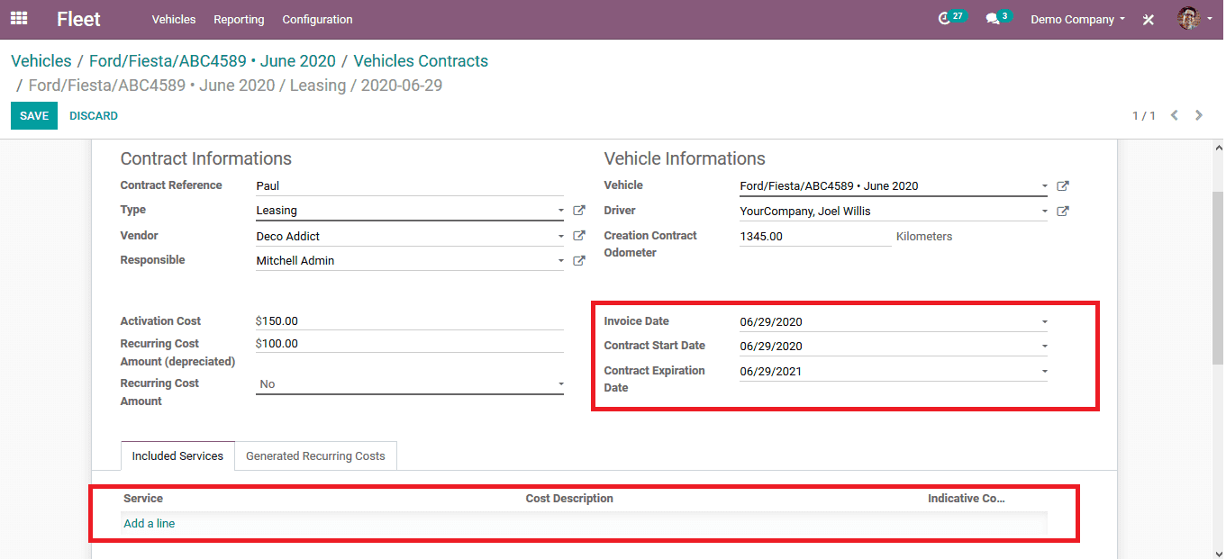The image size is (1226, 559).
Task: Click the Recurring Cost Amount depreciated field
Action: pyautogui.click(x=410, y=344)
